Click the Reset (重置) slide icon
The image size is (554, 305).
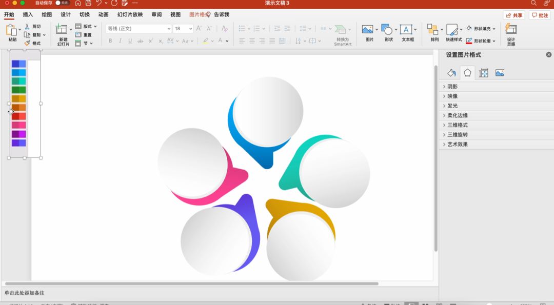point(78,34)
